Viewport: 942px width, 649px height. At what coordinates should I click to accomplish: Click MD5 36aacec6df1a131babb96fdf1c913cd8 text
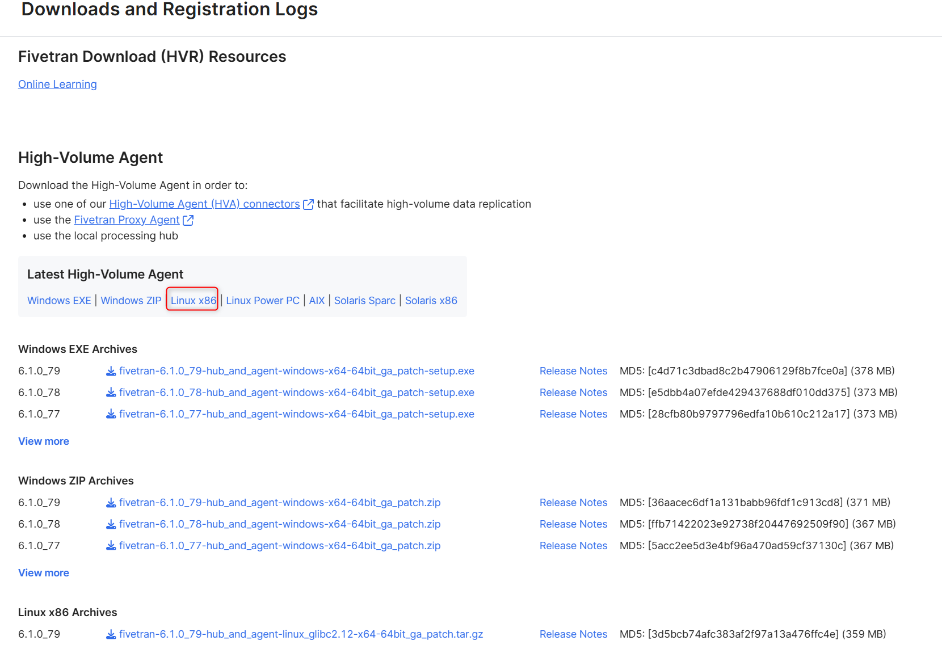click(755, 503)
